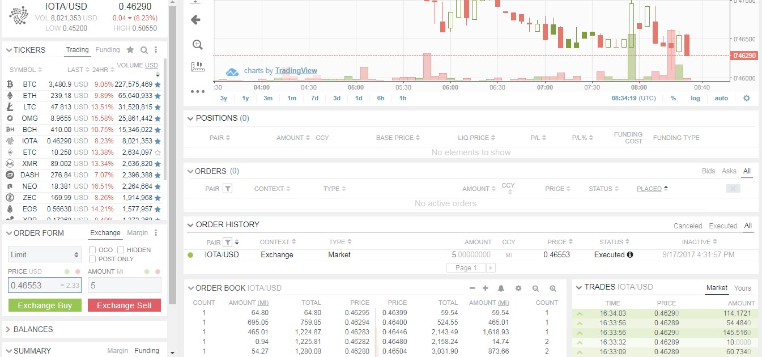
Task: Open chart settings gear below the chart
Action: 747,97
